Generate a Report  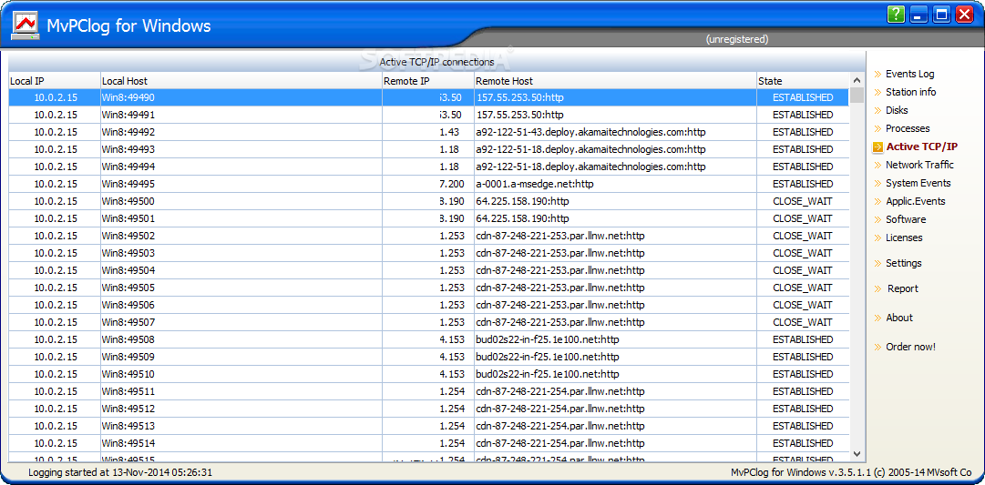[903, 289]
